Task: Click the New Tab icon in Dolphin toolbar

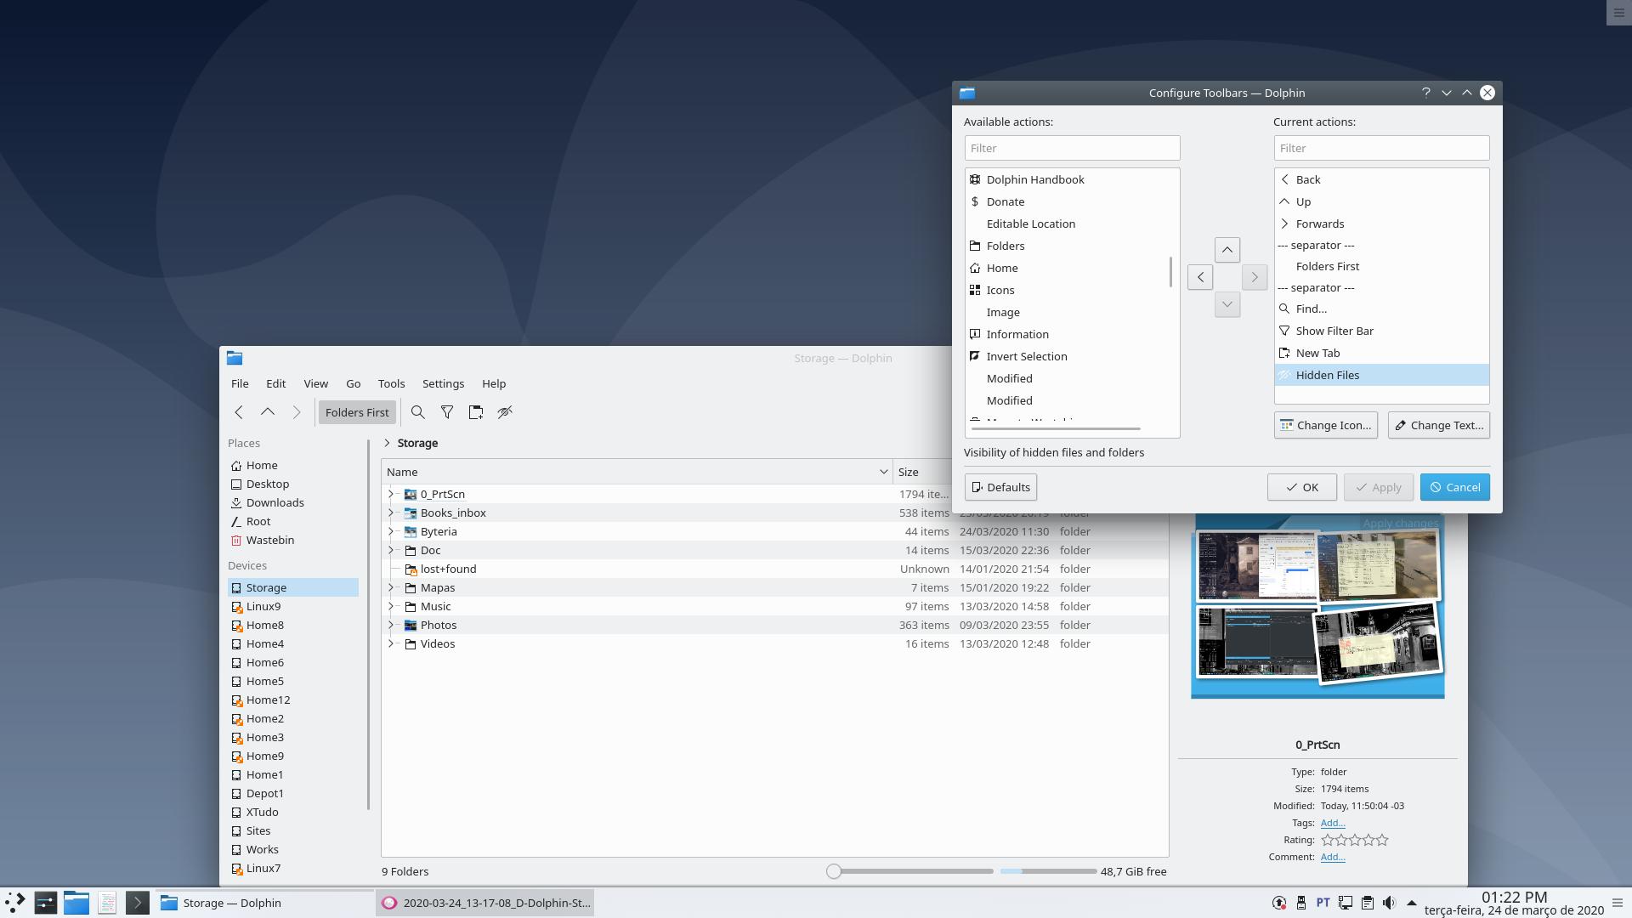Action: [x=475, y=412]
